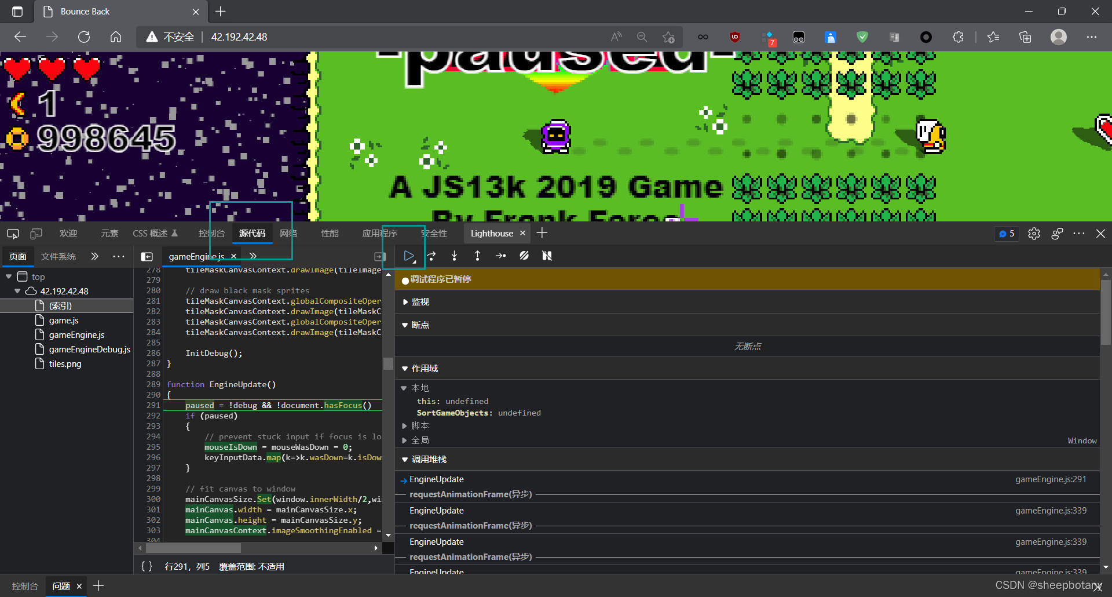The width and height of the screenshot is (1112, 597).
Task: Refresh the browser page
Action: click(x=84, y=37)
